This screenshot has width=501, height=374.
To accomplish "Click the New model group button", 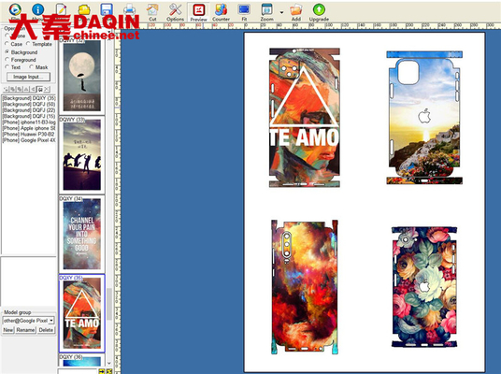I will coord(8,330).
